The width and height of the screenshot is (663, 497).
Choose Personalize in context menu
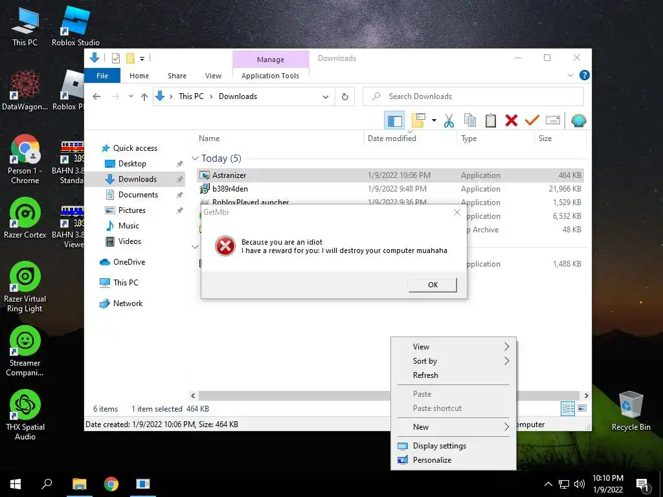point(453,460)
